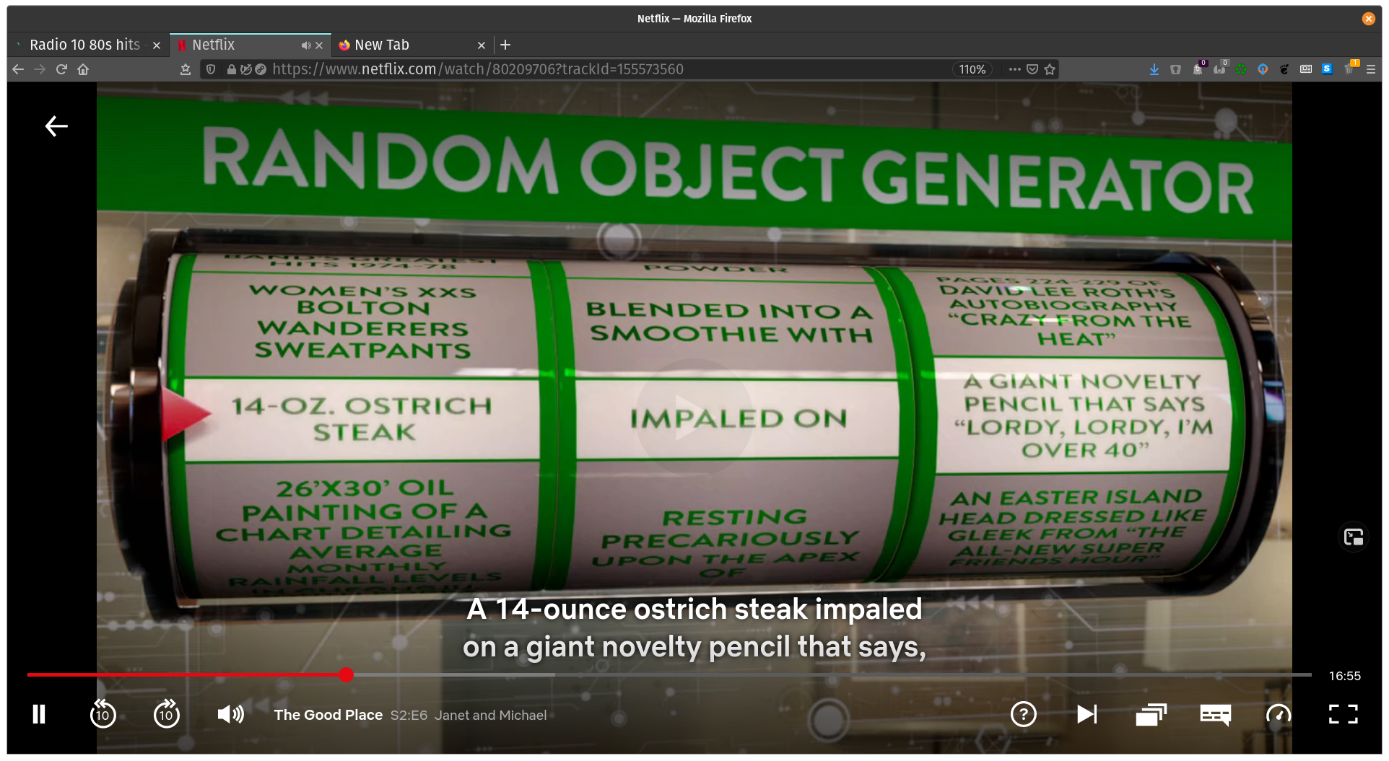Click the green recycle extension icon
This screenshot has width=1389, height=761.
click(1241, 69)
